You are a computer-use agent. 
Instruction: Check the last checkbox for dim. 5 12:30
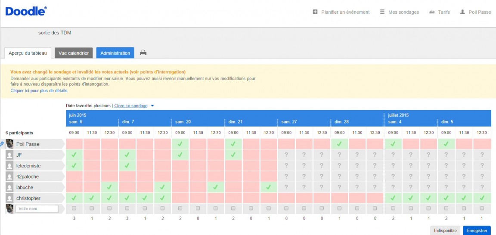482,208
